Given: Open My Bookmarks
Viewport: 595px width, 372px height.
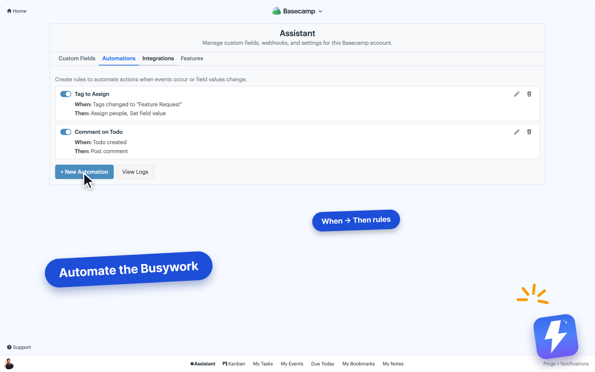Looking at the screenshot, I should 358,364.
